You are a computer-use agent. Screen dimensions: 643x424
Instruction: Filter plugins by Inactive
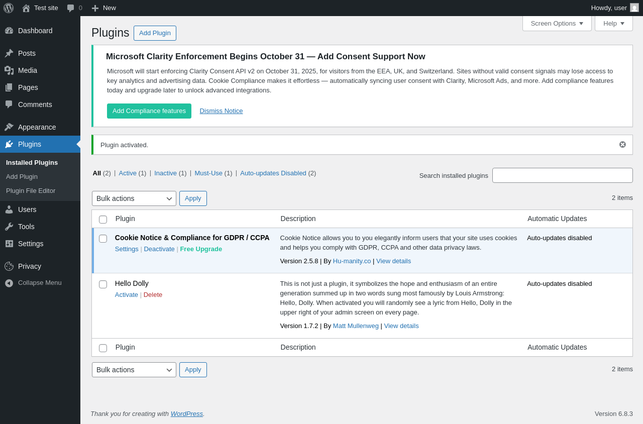click(x=165, y=173)
